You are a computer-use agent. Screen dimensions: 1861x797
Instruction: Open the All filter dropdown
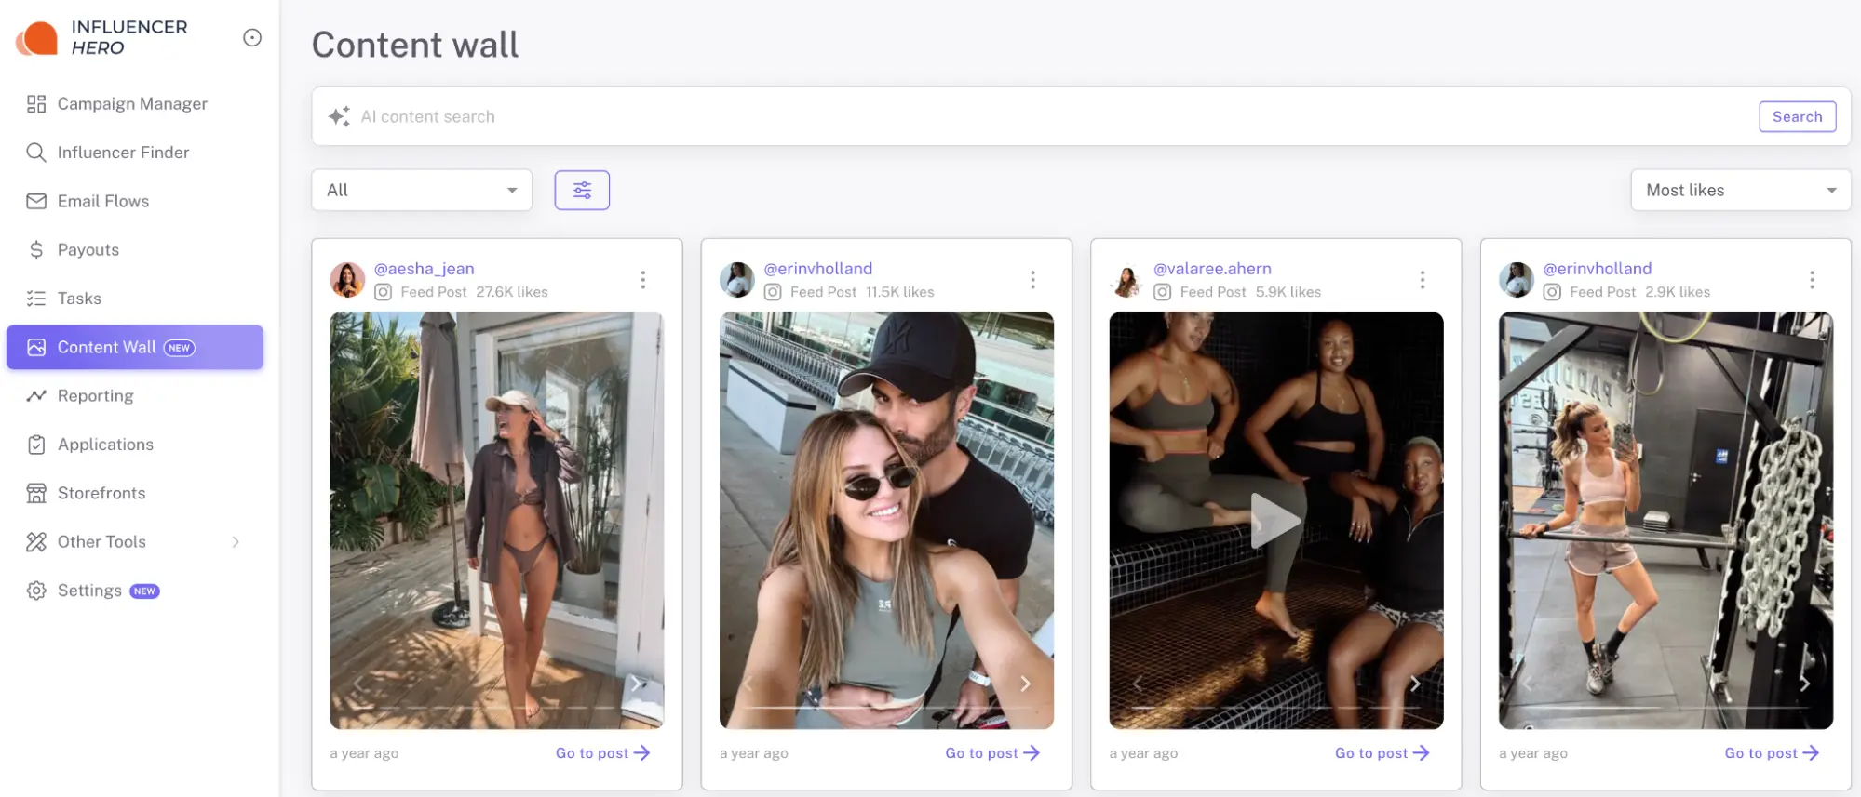click(422, 190)
